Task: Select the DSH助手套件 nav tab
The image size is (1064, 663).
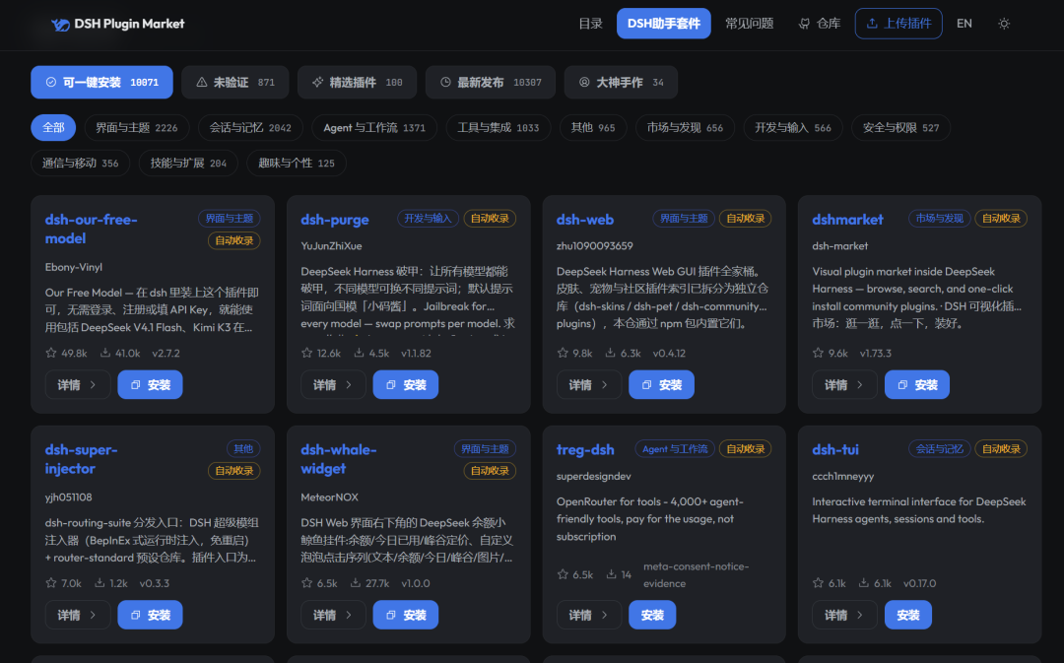Action: tap(663, 24)
